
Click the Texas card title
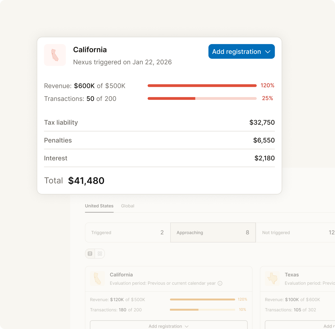[x=292, y=275]
